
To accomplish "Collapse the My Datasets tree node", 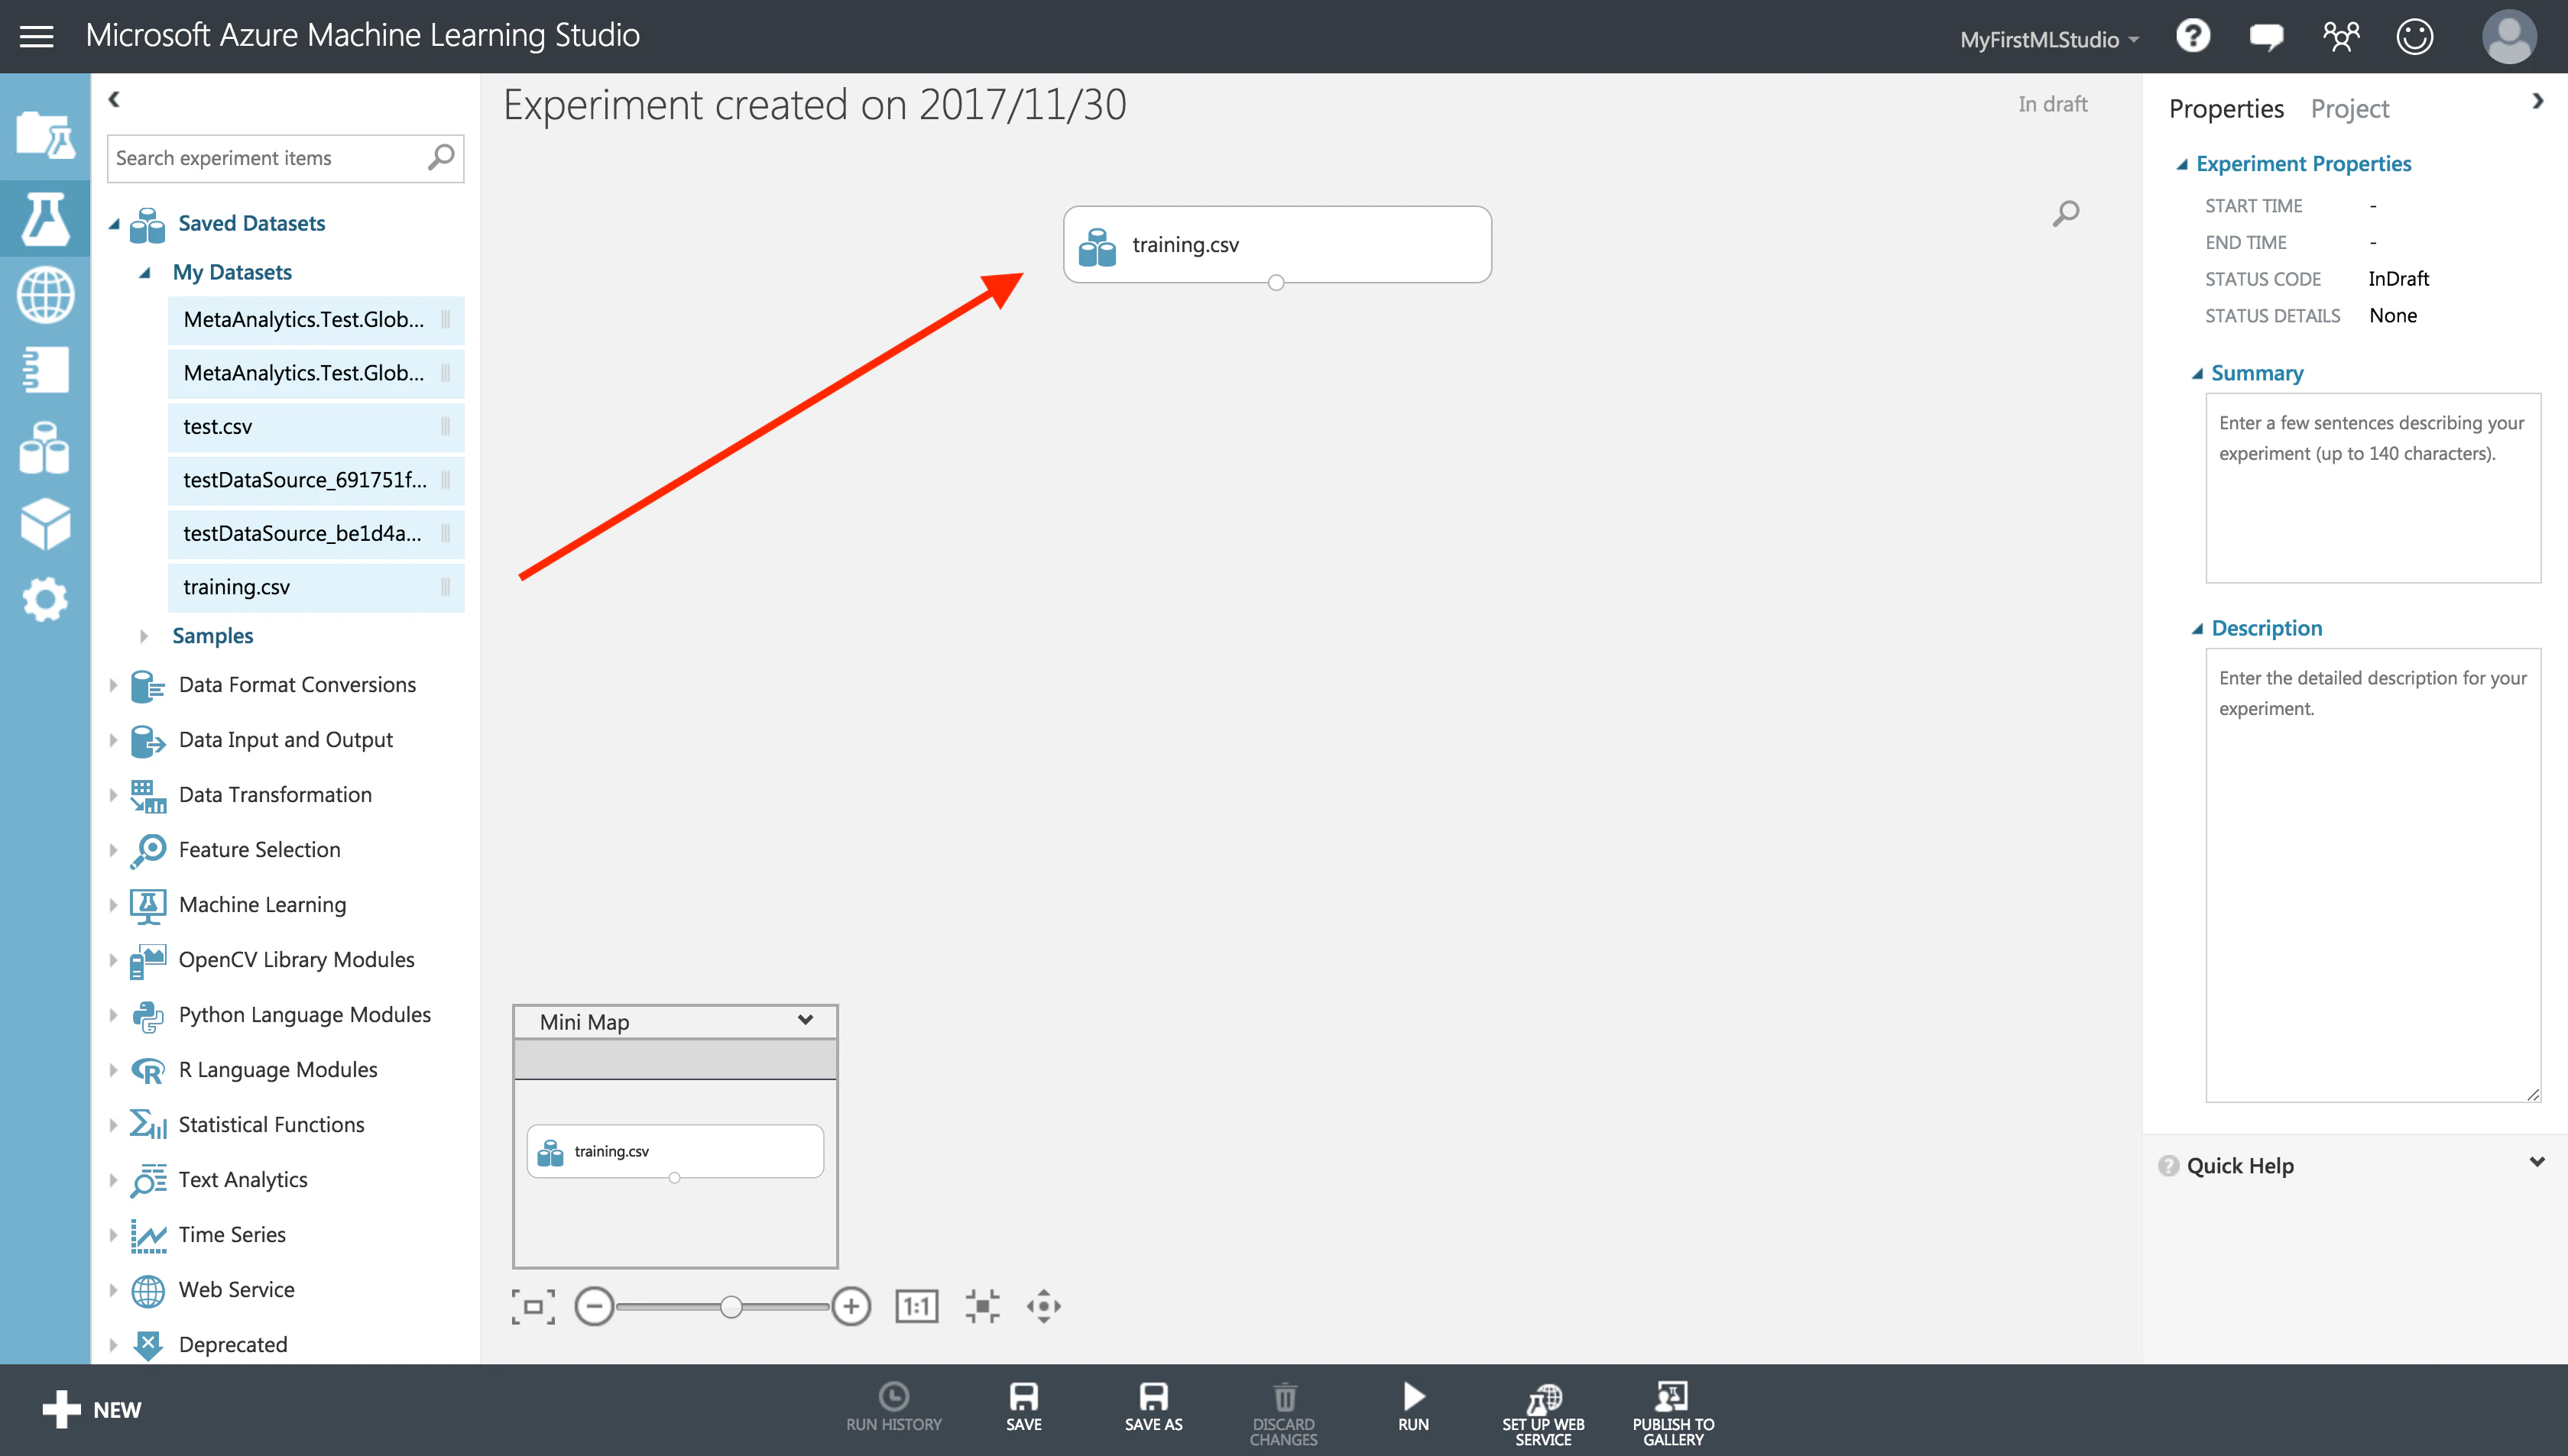I will [x=145, y=272].
